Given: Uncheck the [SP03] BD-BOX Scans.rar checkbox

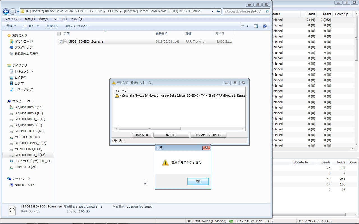Looking at the screenshot, I should coord(61,41).
